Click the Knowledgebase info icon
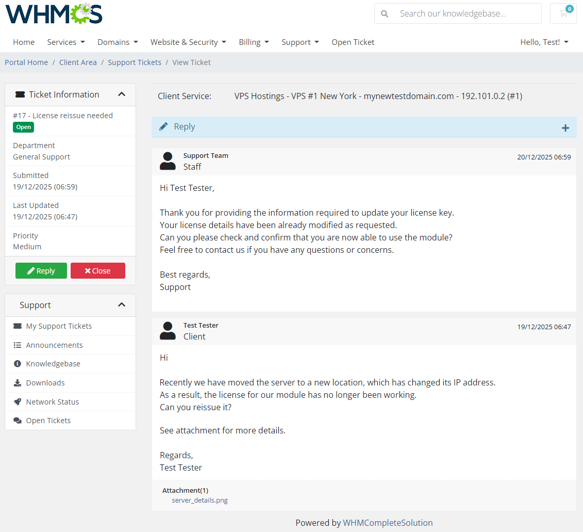583x532 pixels. coord(18,363)
